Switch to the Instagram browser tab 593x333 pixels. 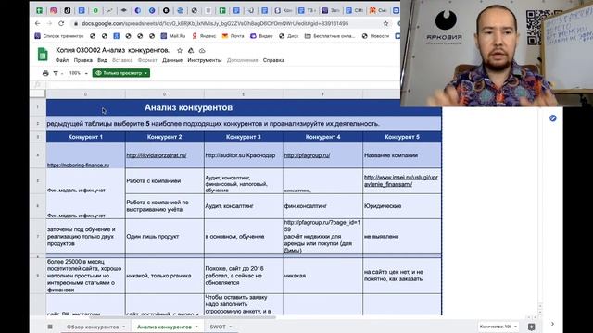54,10
